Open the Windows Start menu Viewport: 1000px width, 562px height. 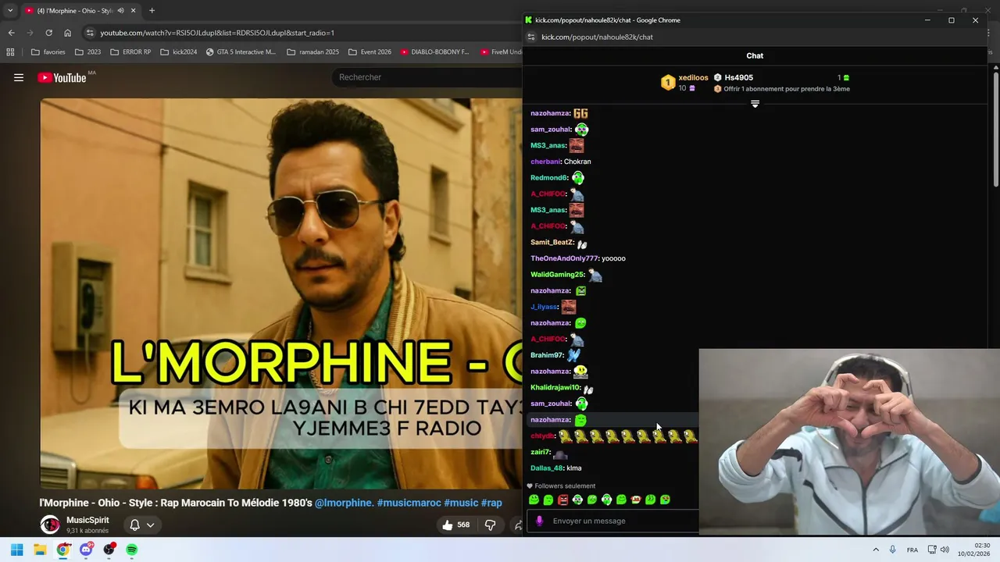pyautogui.click(x=16, y=550)
